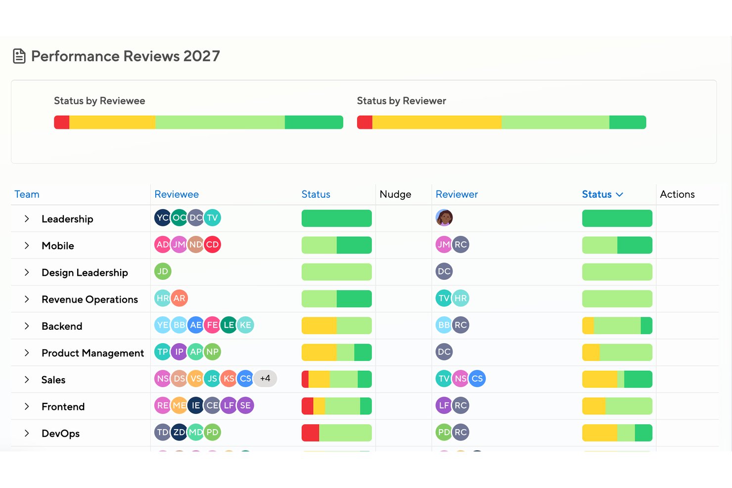Sort by the Reviewee column header
Viewport: 732px width, 488px height.
tap(177, 194)
